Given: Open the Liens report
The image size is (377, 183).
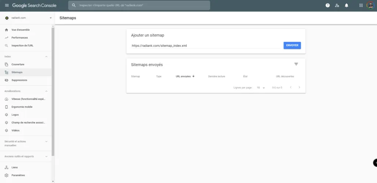Looking at the screenshot, I should coord(15,168).
